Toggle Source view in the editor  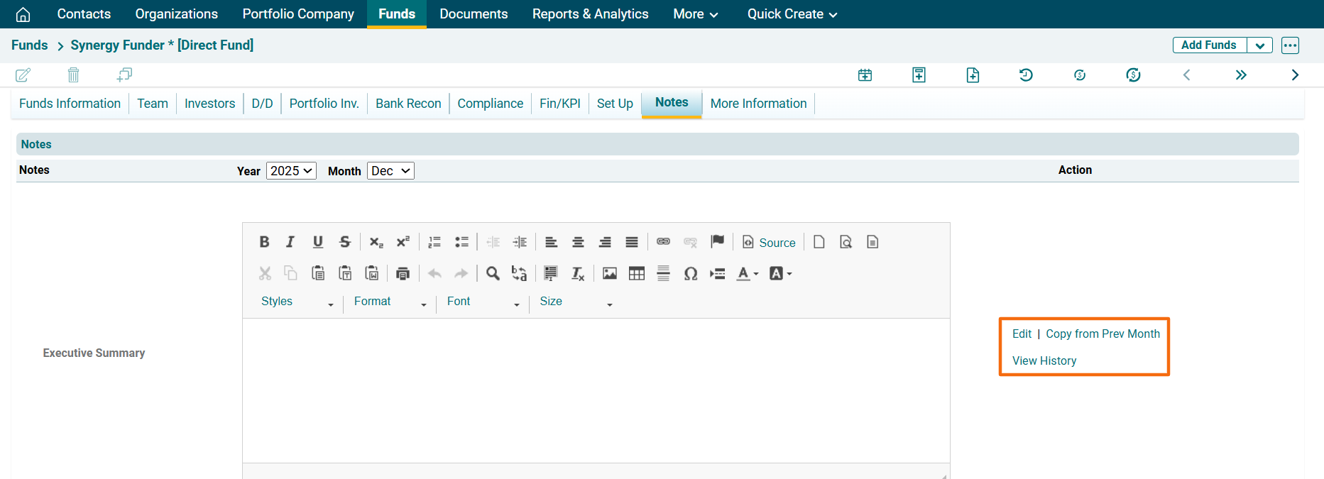pyautogui.click(x=769, y=243)
